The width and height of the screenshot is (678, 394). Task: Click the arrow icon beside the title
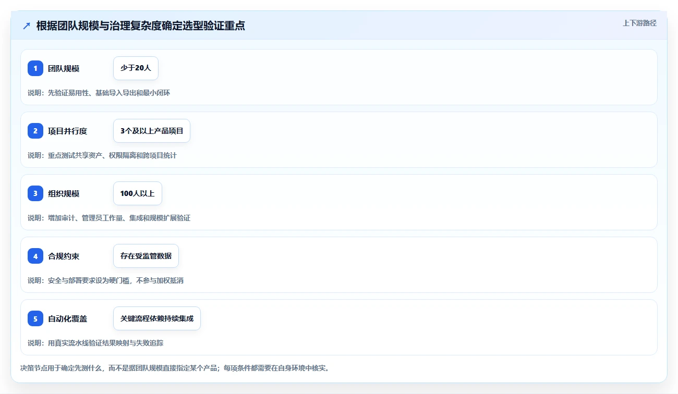(x=27, y=26)
